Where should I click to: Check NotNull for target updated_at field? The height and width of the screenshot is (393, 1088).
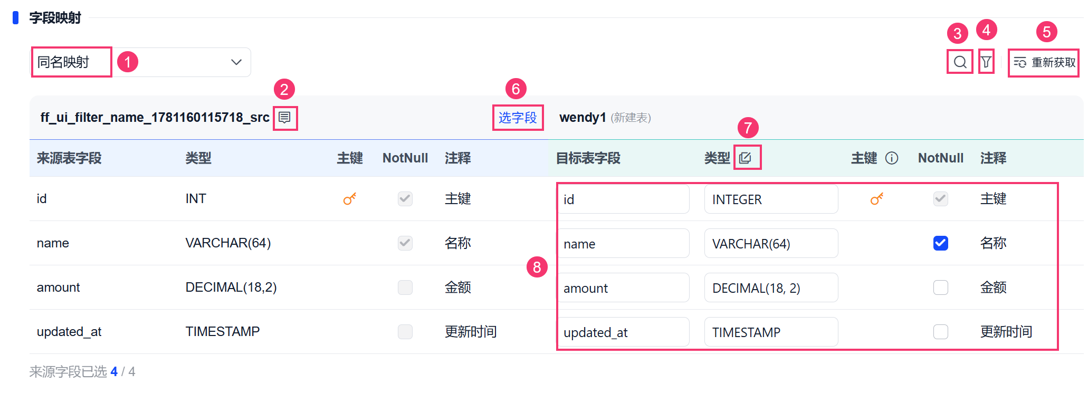[941, 332]
